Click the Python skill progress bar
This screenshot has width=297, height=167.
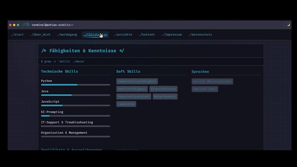[76, 85]
